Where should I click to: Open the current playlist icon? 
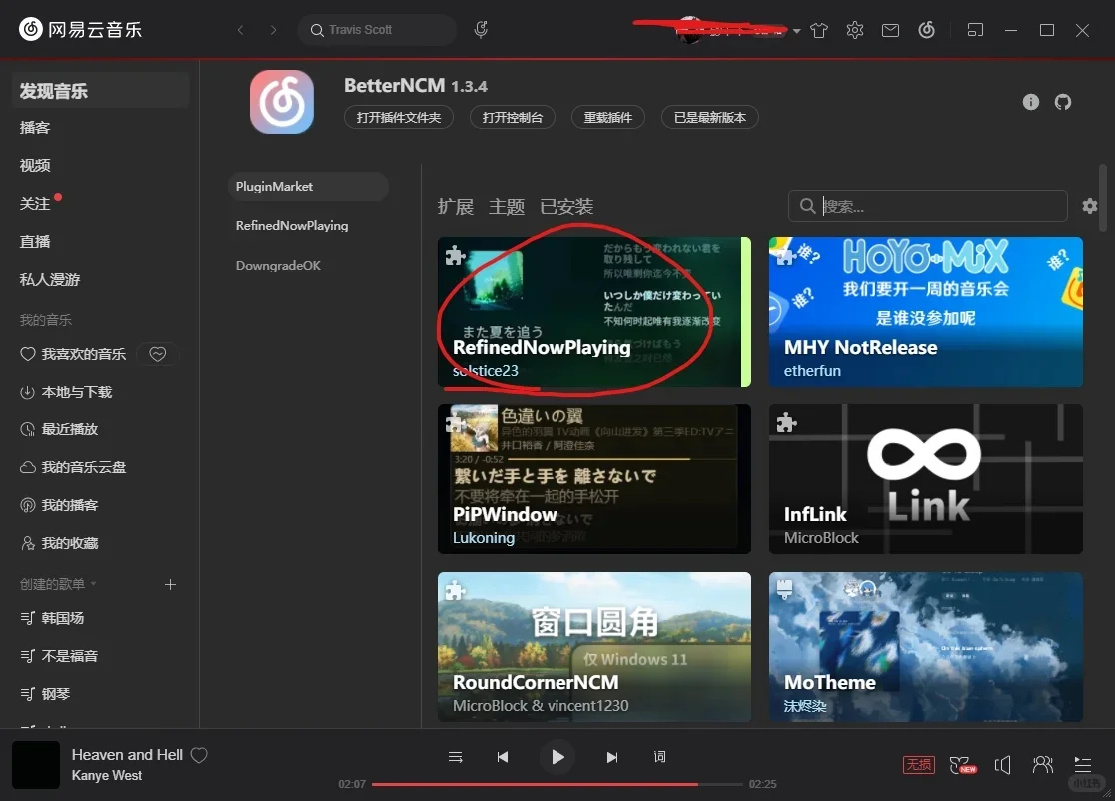[x=1082, y=765]
